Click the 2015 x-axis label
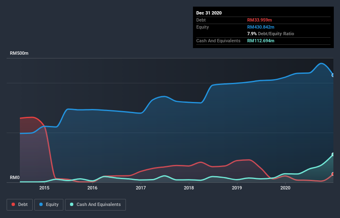The width and height of the screenshot is (340, 218). pyautogui.click(x=44, y=188)
